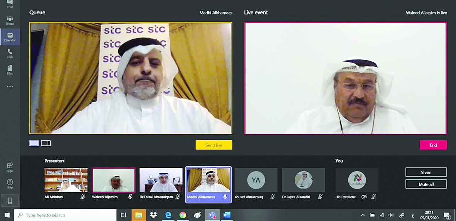This screenshot has height=221, width=456.
Task: Click the Share button
Action: [x=426, y=172]
